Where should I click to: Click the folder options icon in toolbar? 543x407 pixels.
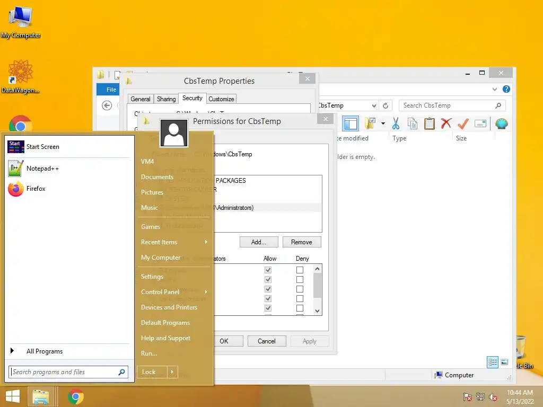[370, 123]
